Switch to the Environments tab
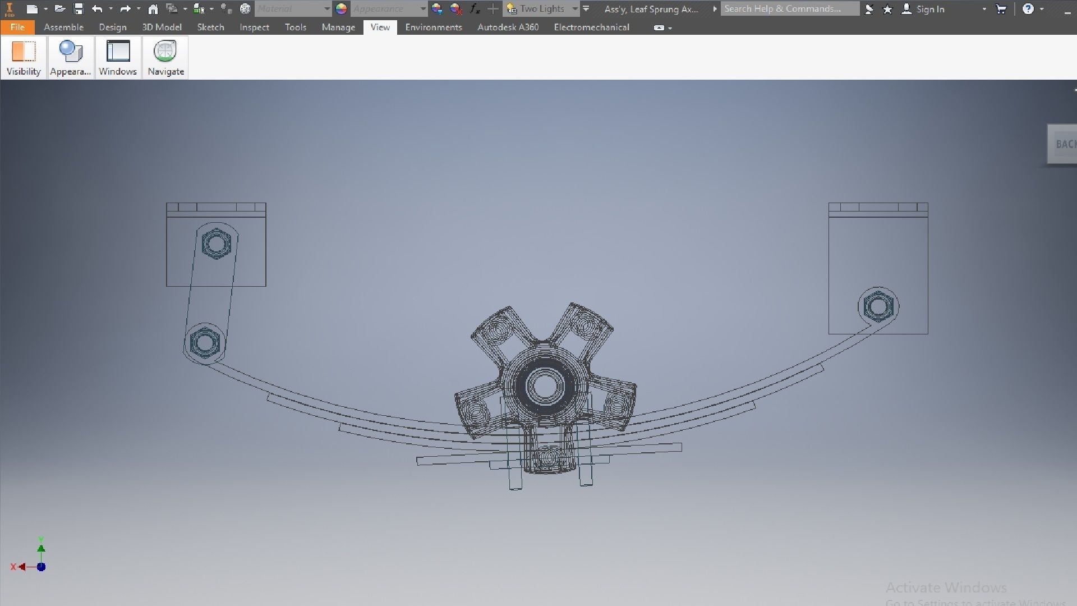Screen dimensions: 1077x606 (x=434, y=27)
